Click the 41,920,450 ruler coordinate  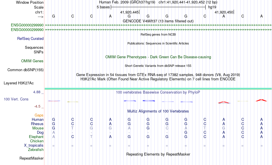[224, 12]
